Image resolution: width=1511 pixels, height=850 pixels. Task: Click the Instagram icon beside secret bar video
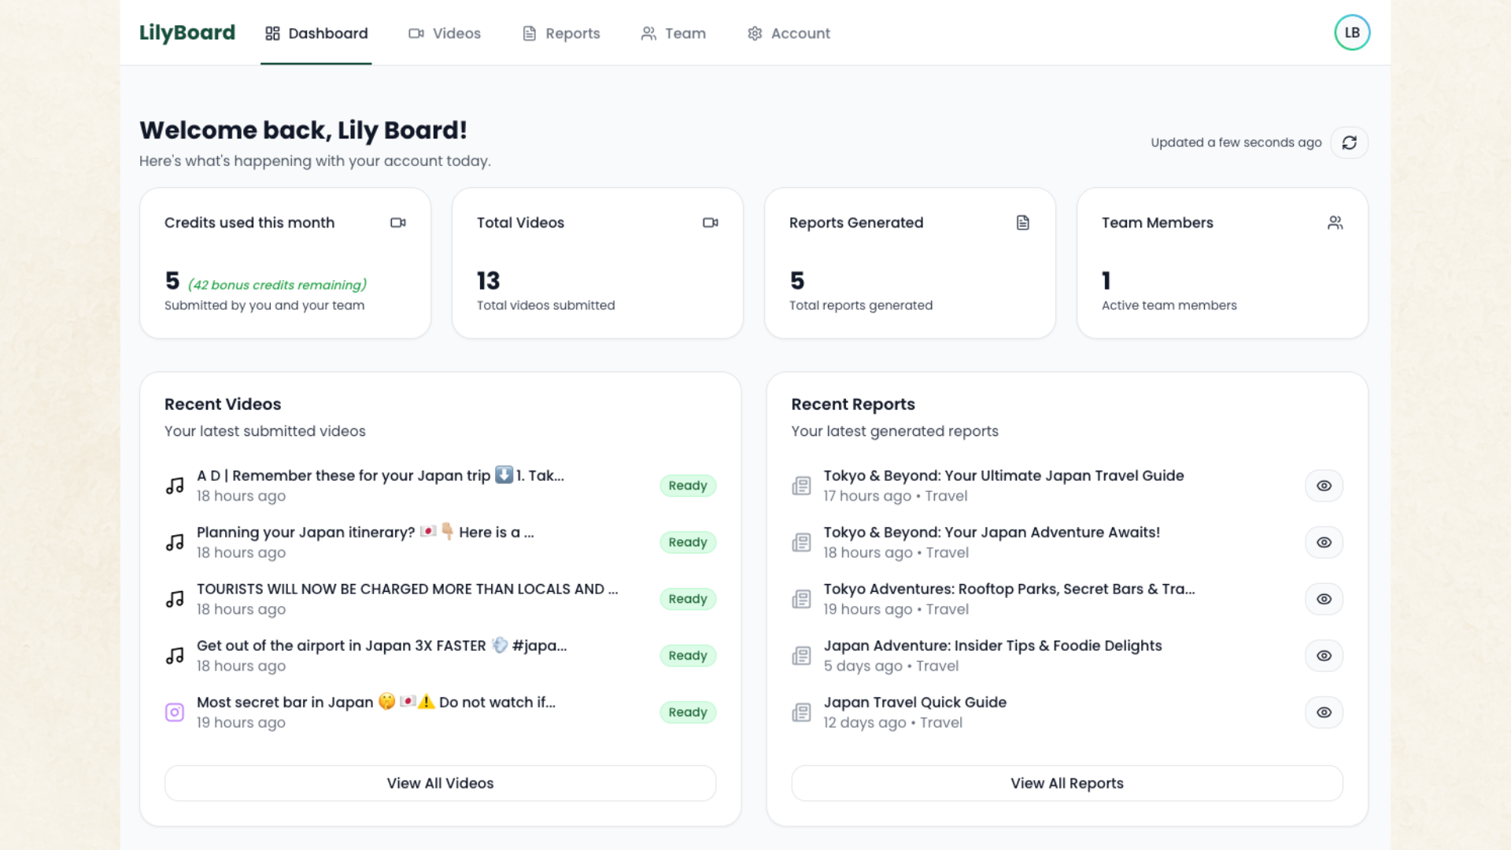[x=175, y=712]
